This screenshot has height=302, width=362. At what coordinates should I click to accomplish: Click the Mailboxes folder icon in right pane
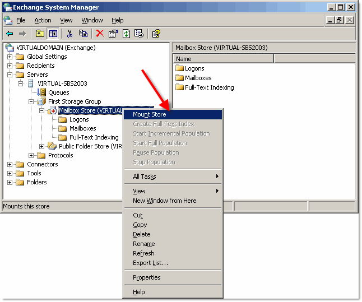pyautogui.click(x=179, y=77)
